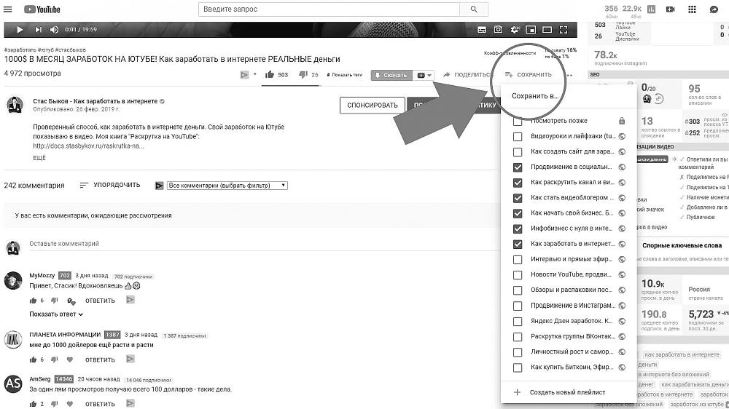Enable theater mode view
The width and height of the screenshot is (729, 409).
click(x=547, y=30)
